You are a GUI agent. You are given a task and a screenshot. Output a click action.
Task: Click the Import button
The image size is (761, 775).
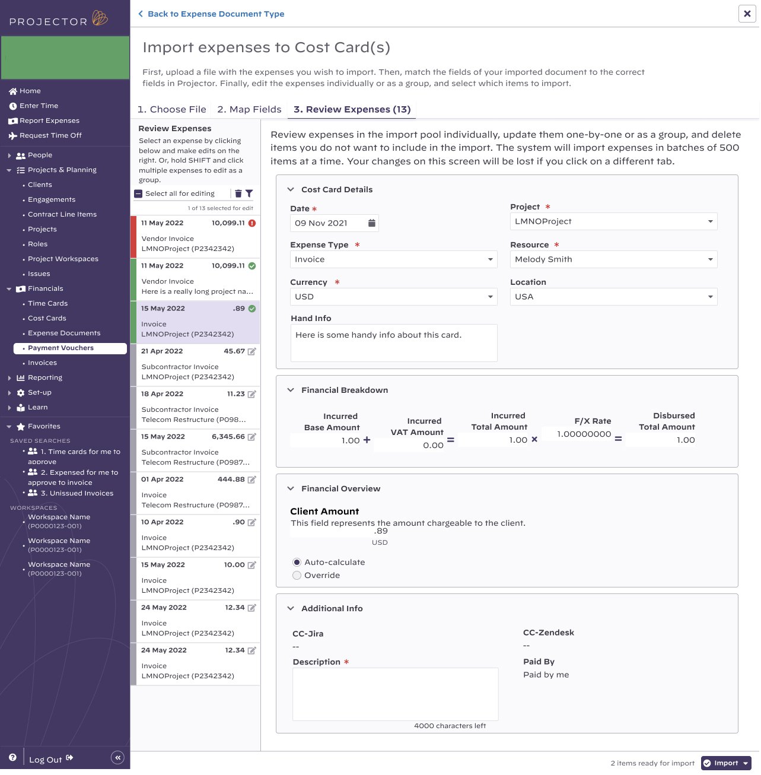(x=726, y=764)
